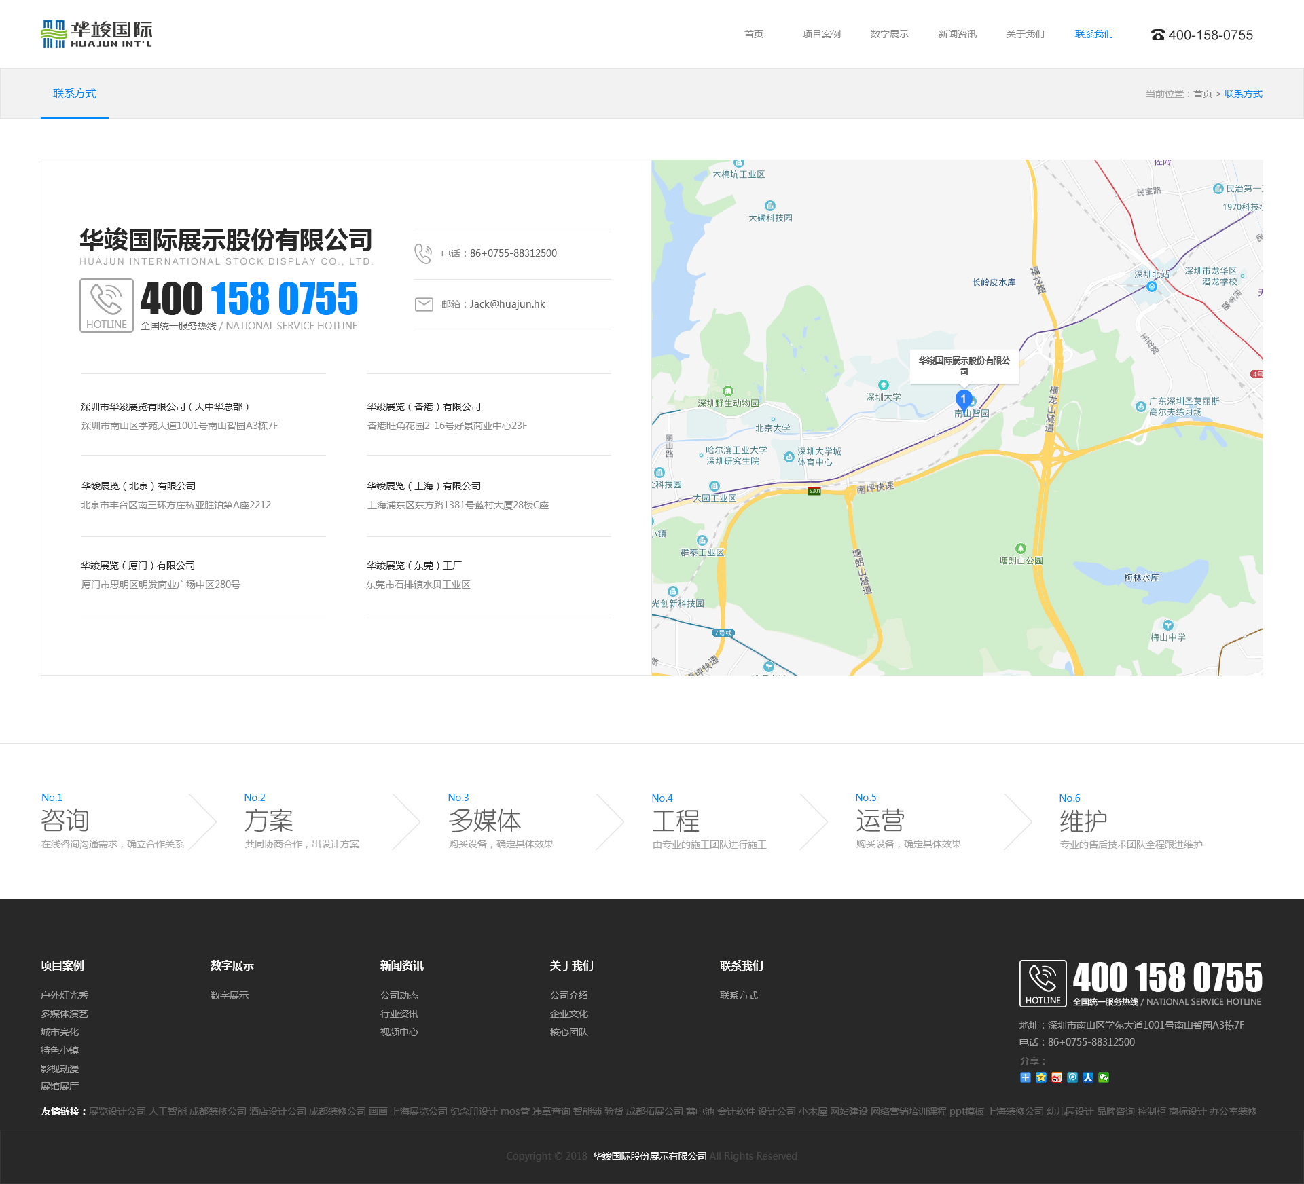Click the header telephone icon
The image size is (1304, 1184).
tap(1157, 35)
